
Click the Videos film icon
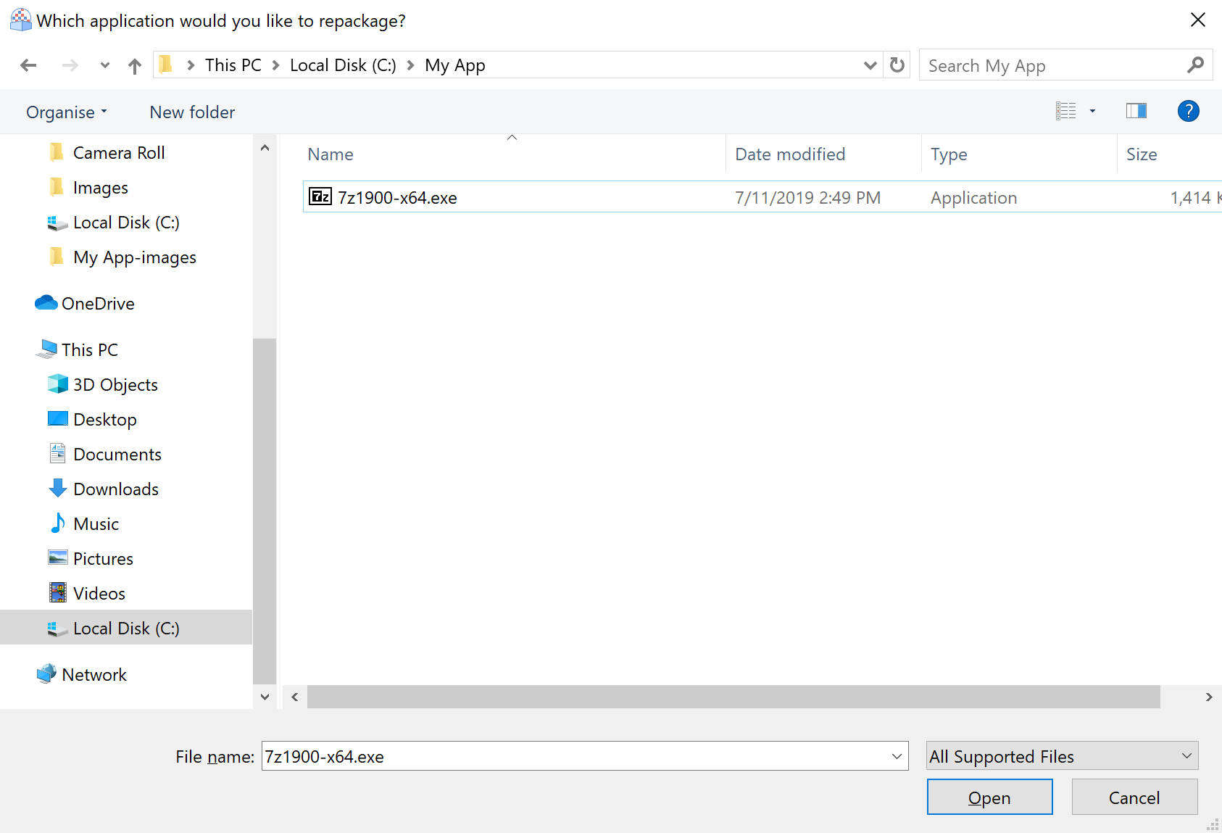pyautogui.click(x=58, y=593)
